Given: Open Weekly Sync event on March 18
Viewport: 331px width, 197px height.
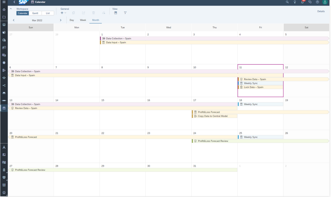Looking at the screenshot, I should 261,104.
